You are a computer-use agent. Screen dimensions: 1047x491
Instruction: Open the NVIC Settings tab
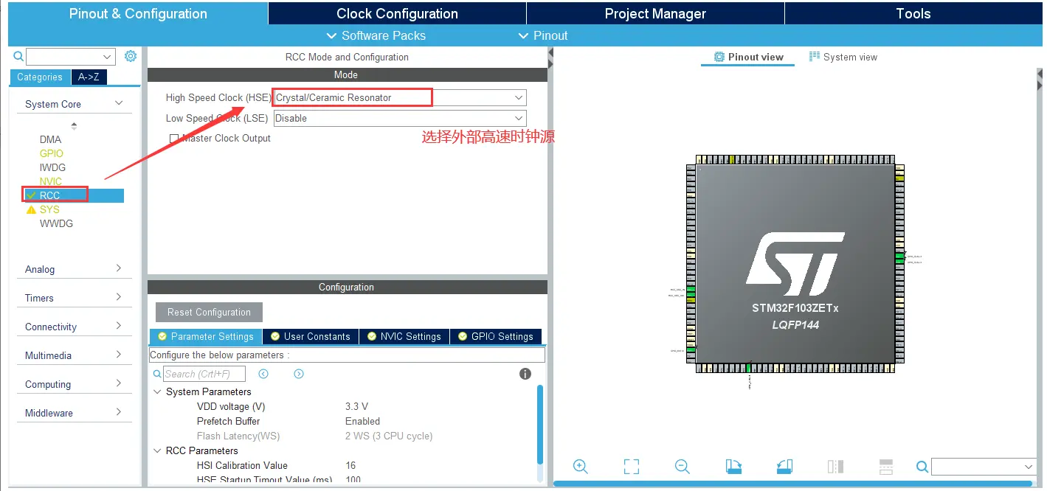coord(404,336)
